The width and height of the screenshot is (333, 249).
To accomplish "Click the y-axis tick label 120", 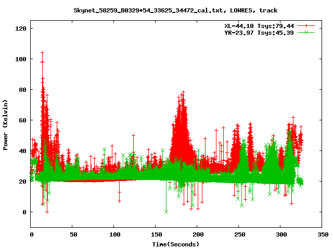I will click(21, 29).
